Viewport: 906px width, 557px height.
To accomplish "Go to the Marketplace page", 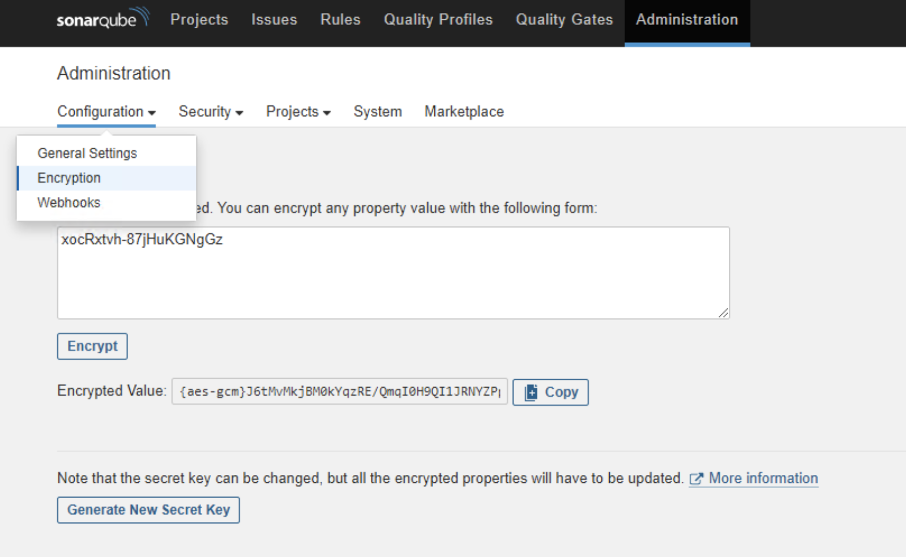I will [x=464, y=112].
